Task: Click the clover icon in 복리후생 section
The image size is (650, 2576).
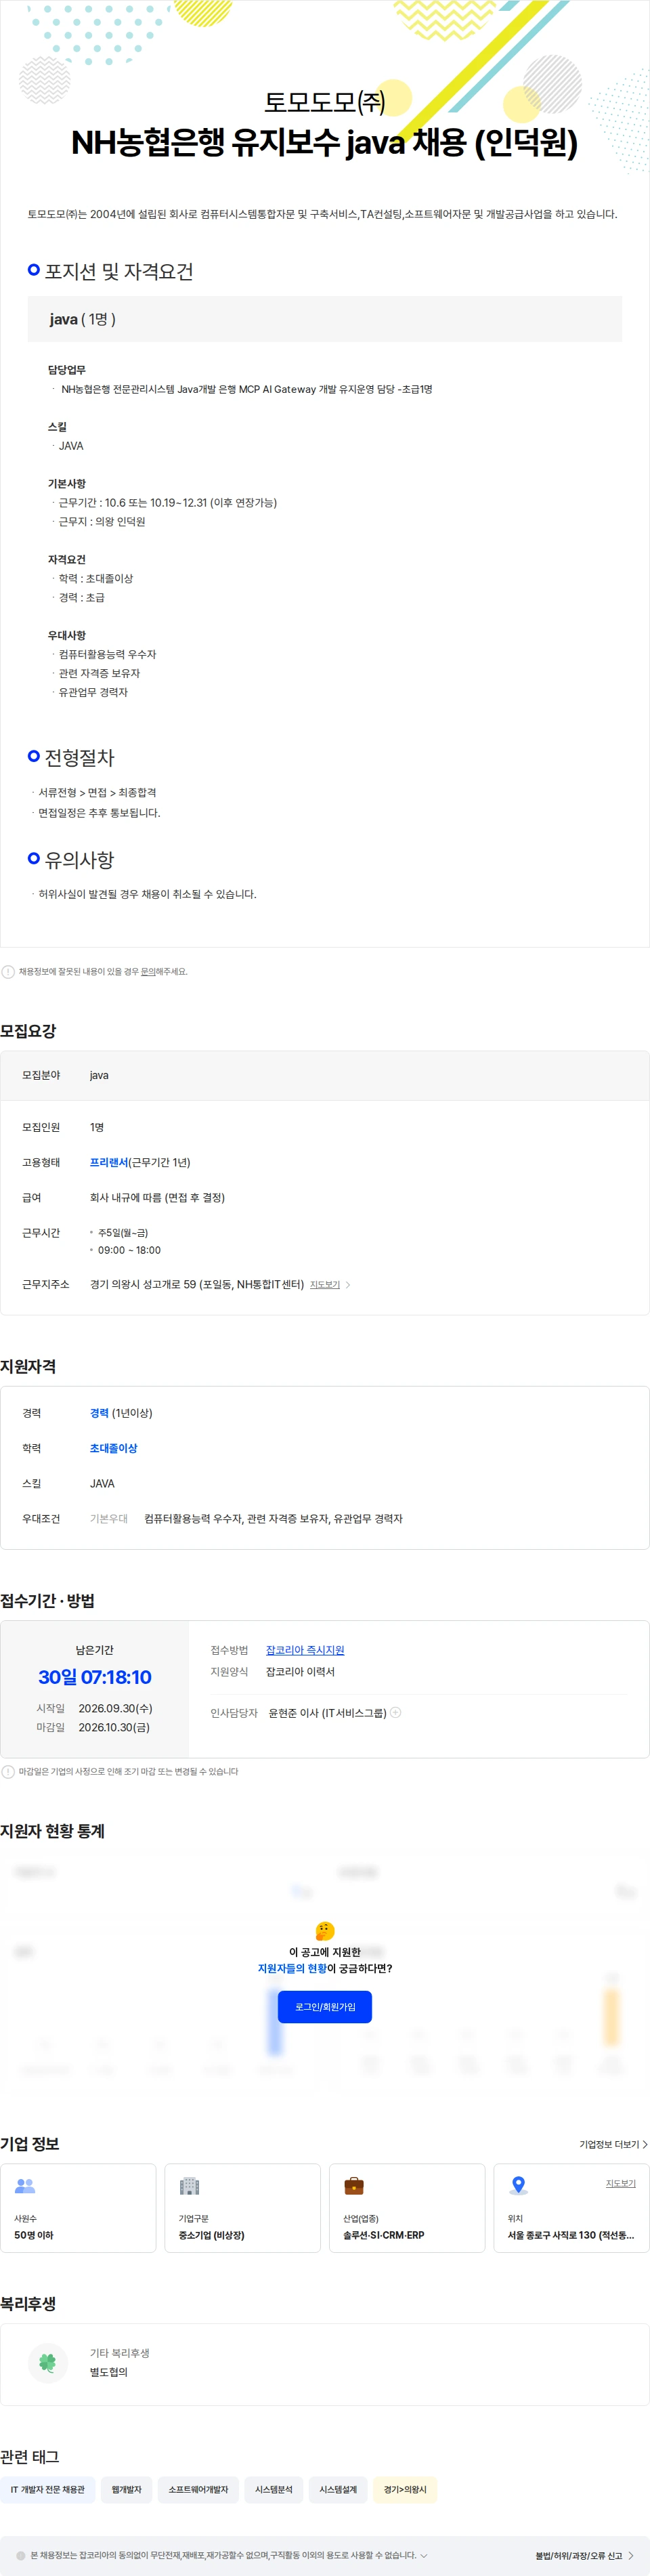Action: click(x=47, y=2362)
